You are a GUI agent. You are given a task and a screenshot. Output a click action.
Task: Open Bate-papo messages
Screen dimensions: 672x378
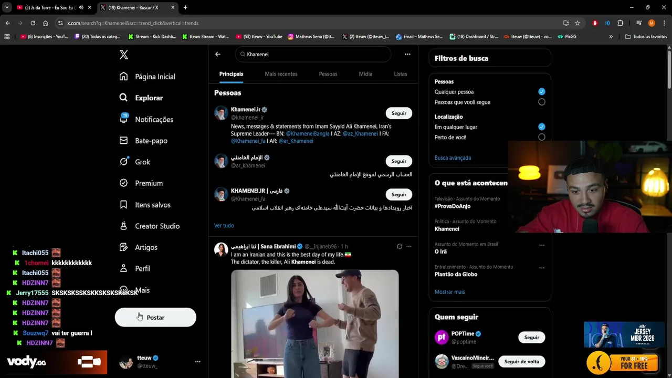[143, 141]
